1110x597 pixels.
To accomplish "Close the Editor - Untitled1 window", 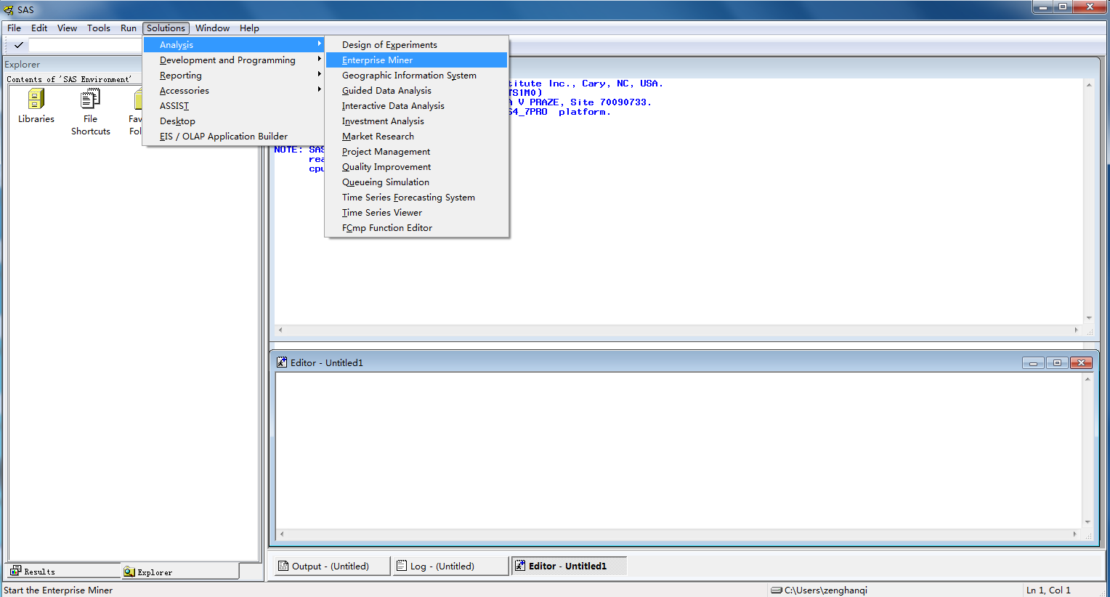I will [x=1081, y=362].
